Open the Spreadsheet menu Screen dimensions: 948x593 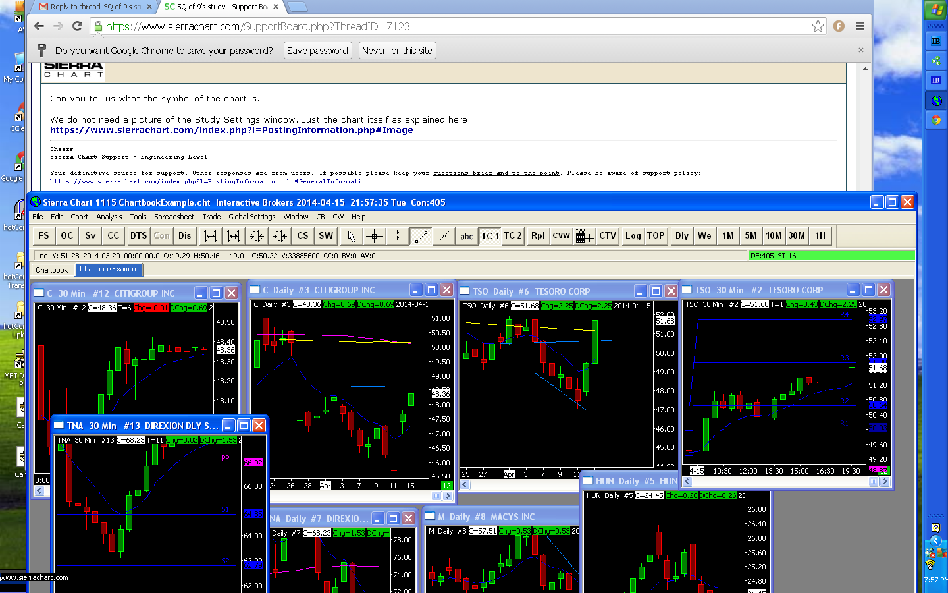[x=174, y=217]
